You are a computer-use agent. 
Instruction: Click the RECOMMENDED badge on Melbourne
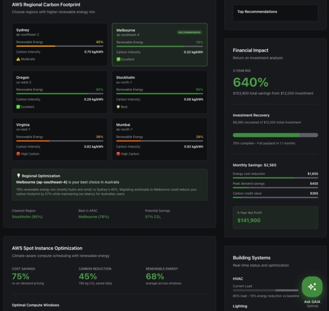[189, 33]
